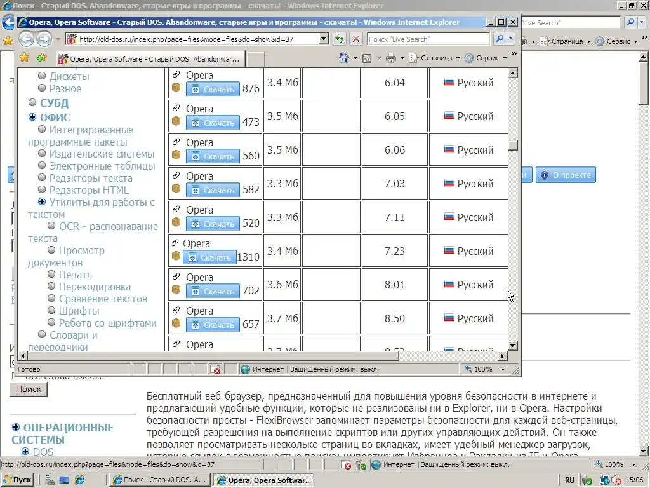
Task: Click the background window vertical scrollbar thumb
Action: coord(644,82)
